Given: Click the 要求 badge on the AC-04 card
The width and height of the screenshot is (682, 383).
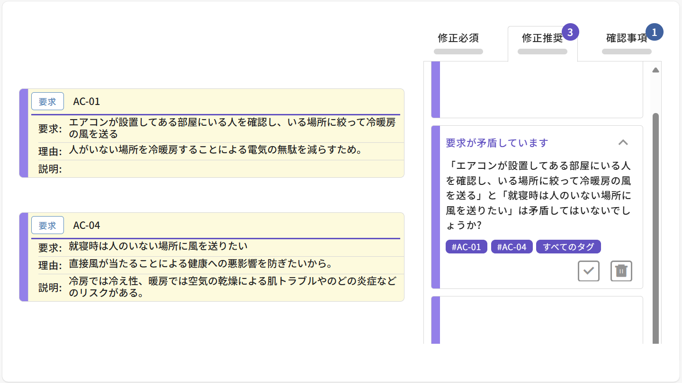Looking at the screenshot, I should click(47, 225).
